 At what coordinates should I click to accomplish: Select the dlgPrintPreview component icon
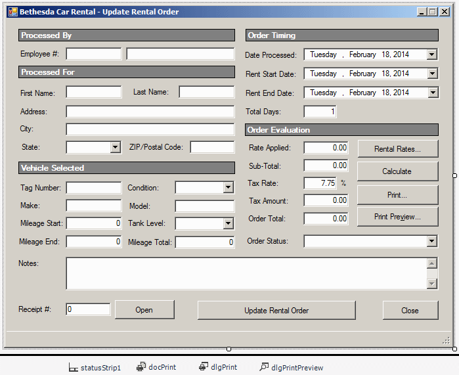(264, 367)
